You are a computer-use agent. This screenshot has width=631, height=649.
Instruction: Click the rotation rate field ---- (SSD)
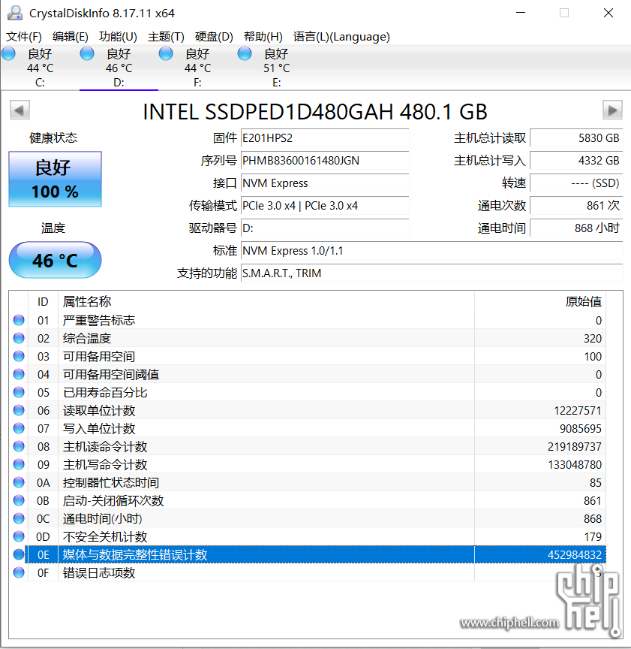coord(576,183)
